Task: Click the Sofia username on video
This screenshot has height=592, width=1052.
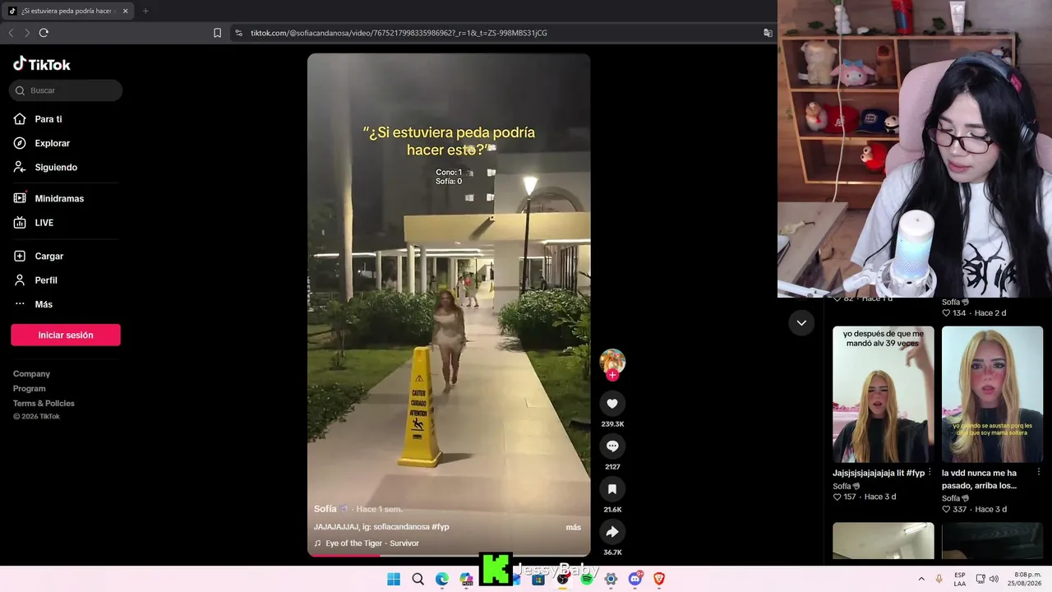Action: coord(326,509)
